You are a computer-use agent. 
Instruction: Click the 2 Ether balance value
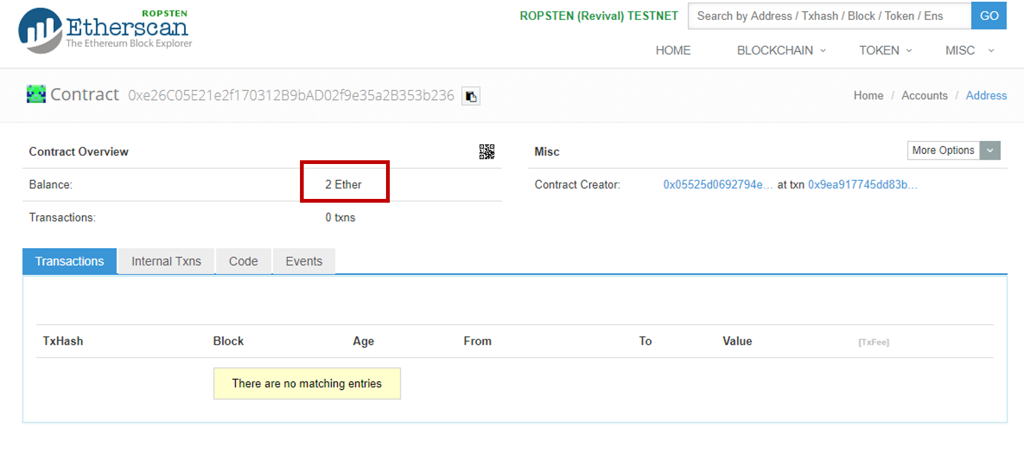[343, 185]
